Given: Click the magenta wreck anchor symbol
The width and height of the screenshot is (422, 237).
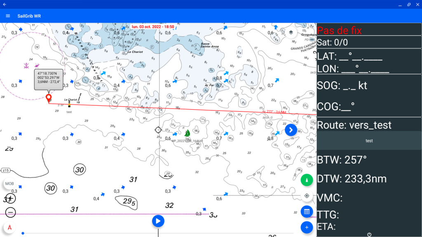Looking at the screenshot, I should click(x=26, y=65).
